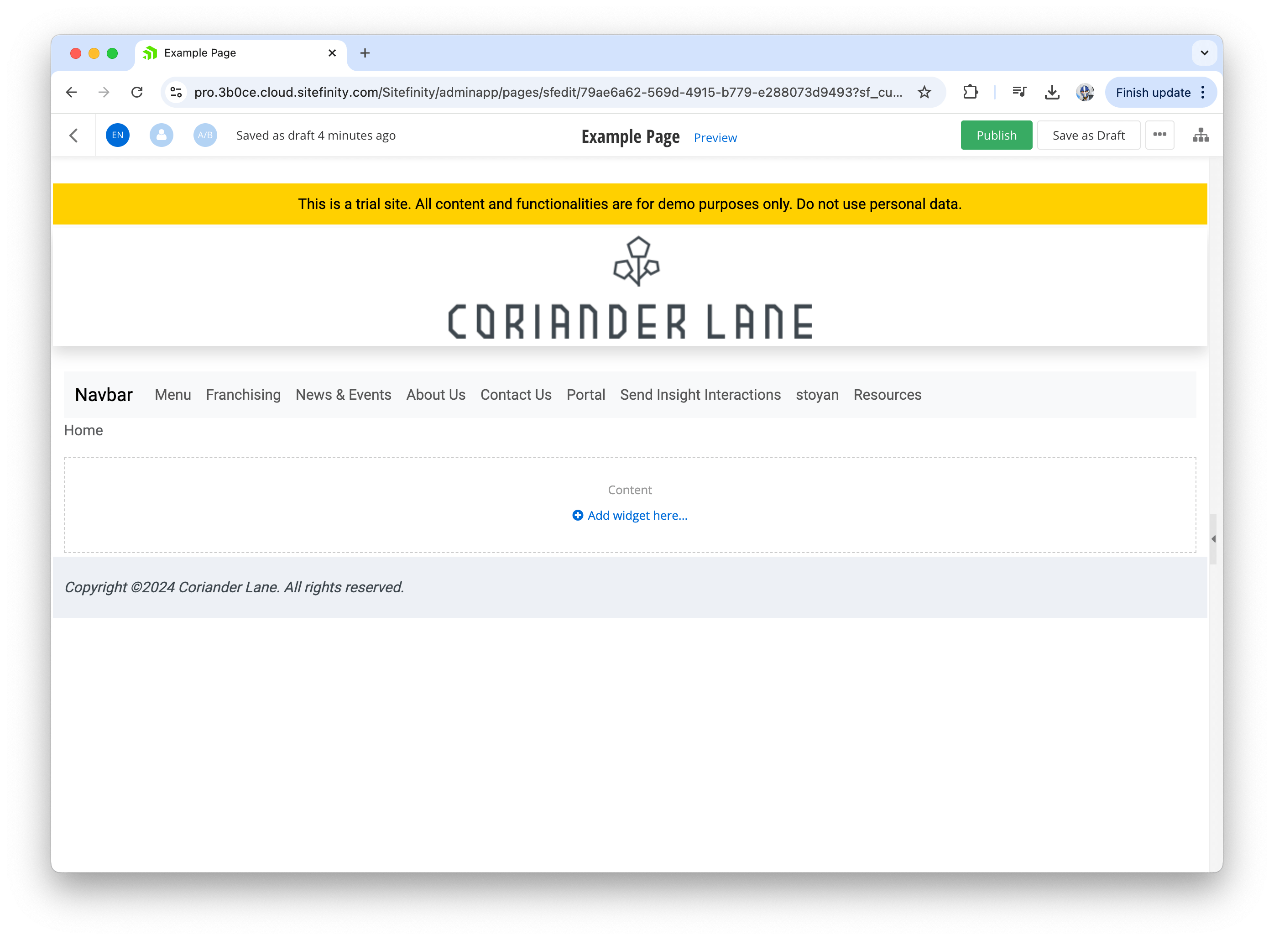Click the media control playlist icon
The width and height of the screenshot is (1274, 940).
[x=1019, y=92]
